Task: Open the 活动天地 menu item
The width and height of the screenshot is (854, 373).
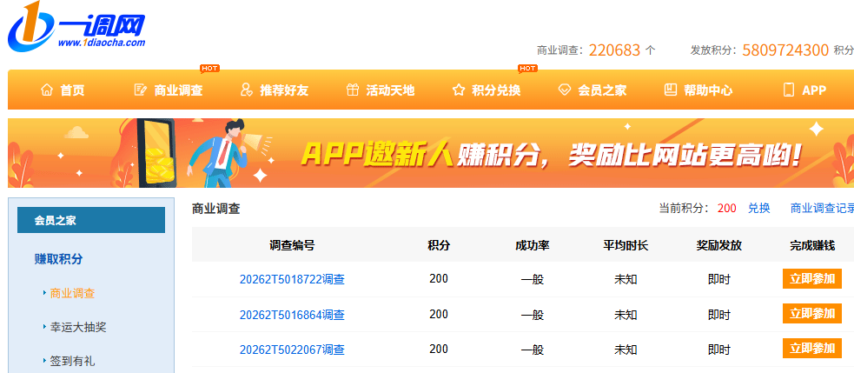Action: tap(390, 90)
